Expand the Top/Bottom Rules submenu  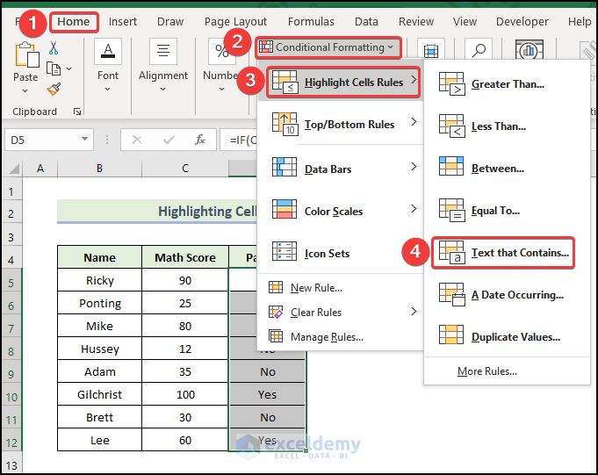point(340,125)
